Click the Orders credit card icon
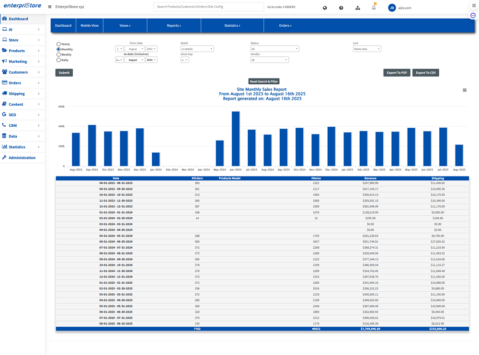The image size is (479, 355). pyautogui.click(x=5, y=82)
